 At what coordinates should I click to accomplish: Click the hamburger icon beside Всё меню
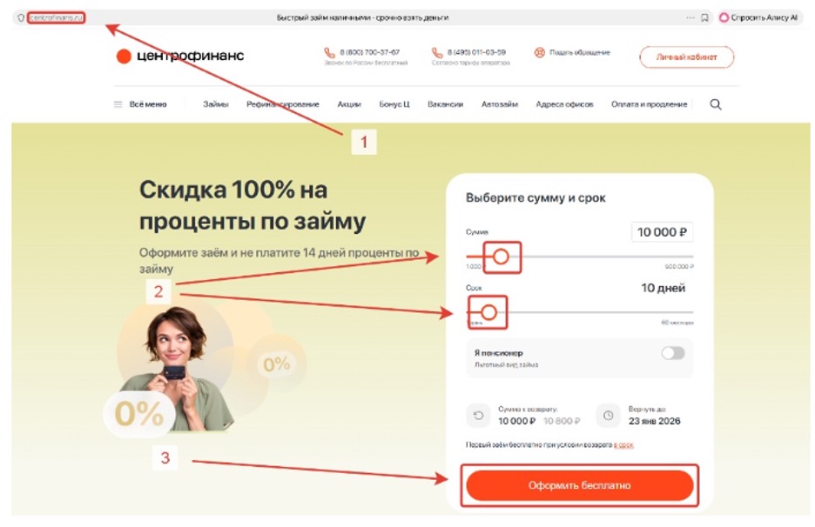[x=118, y=104]
